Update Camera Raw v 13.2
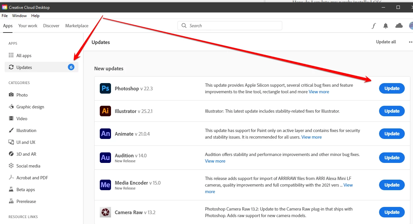Screen dimensions: 413x224 click(x=392, y=212)
